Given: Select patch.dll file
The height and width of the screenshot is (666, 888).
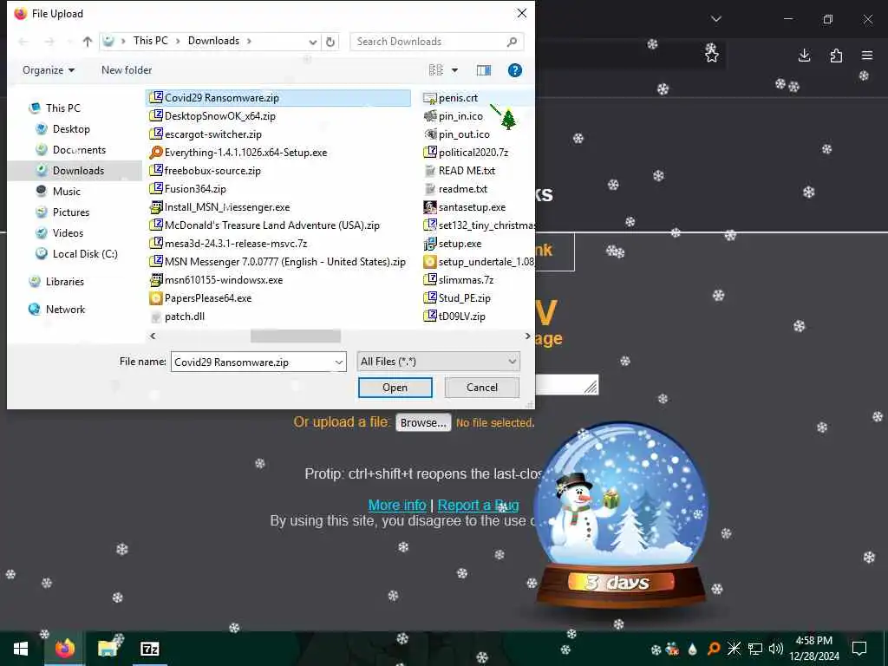Looking at the screenshot, I should 177,316.
